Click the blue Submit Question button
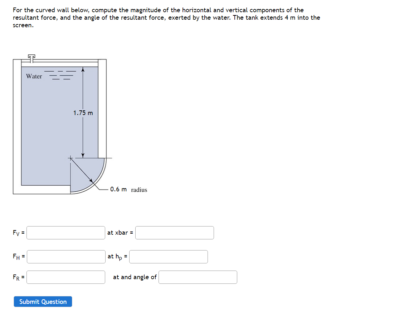 43,301
